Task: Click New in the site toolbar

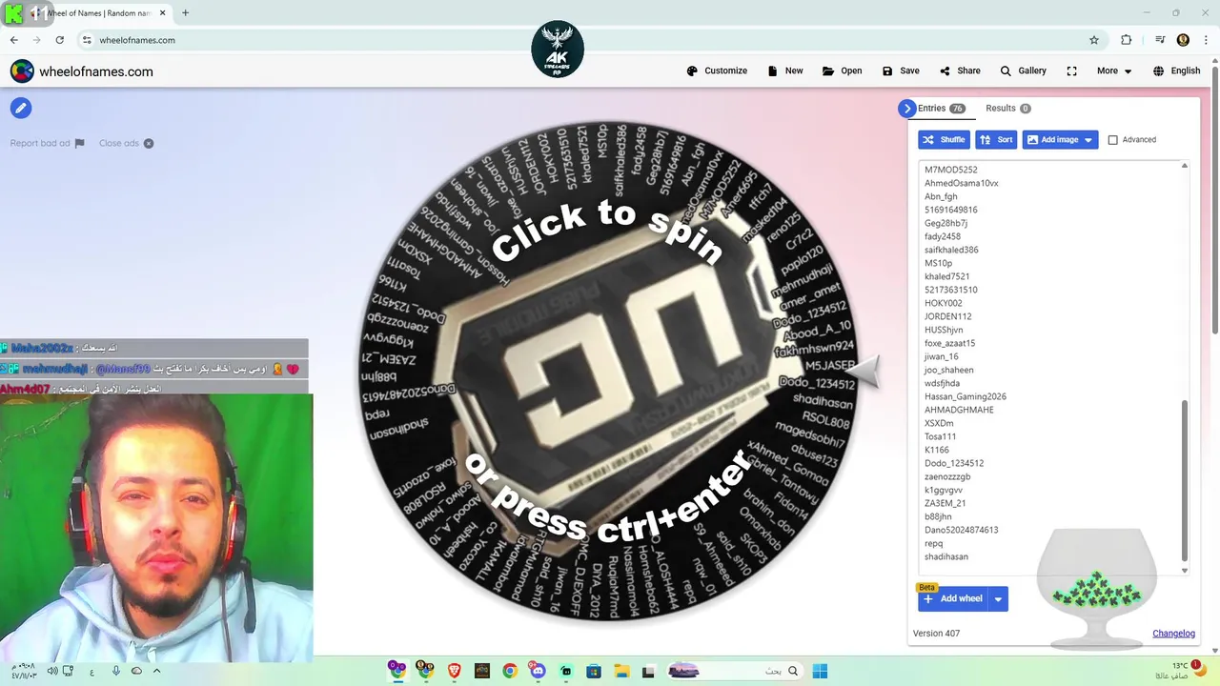Action: coord(785,71)
